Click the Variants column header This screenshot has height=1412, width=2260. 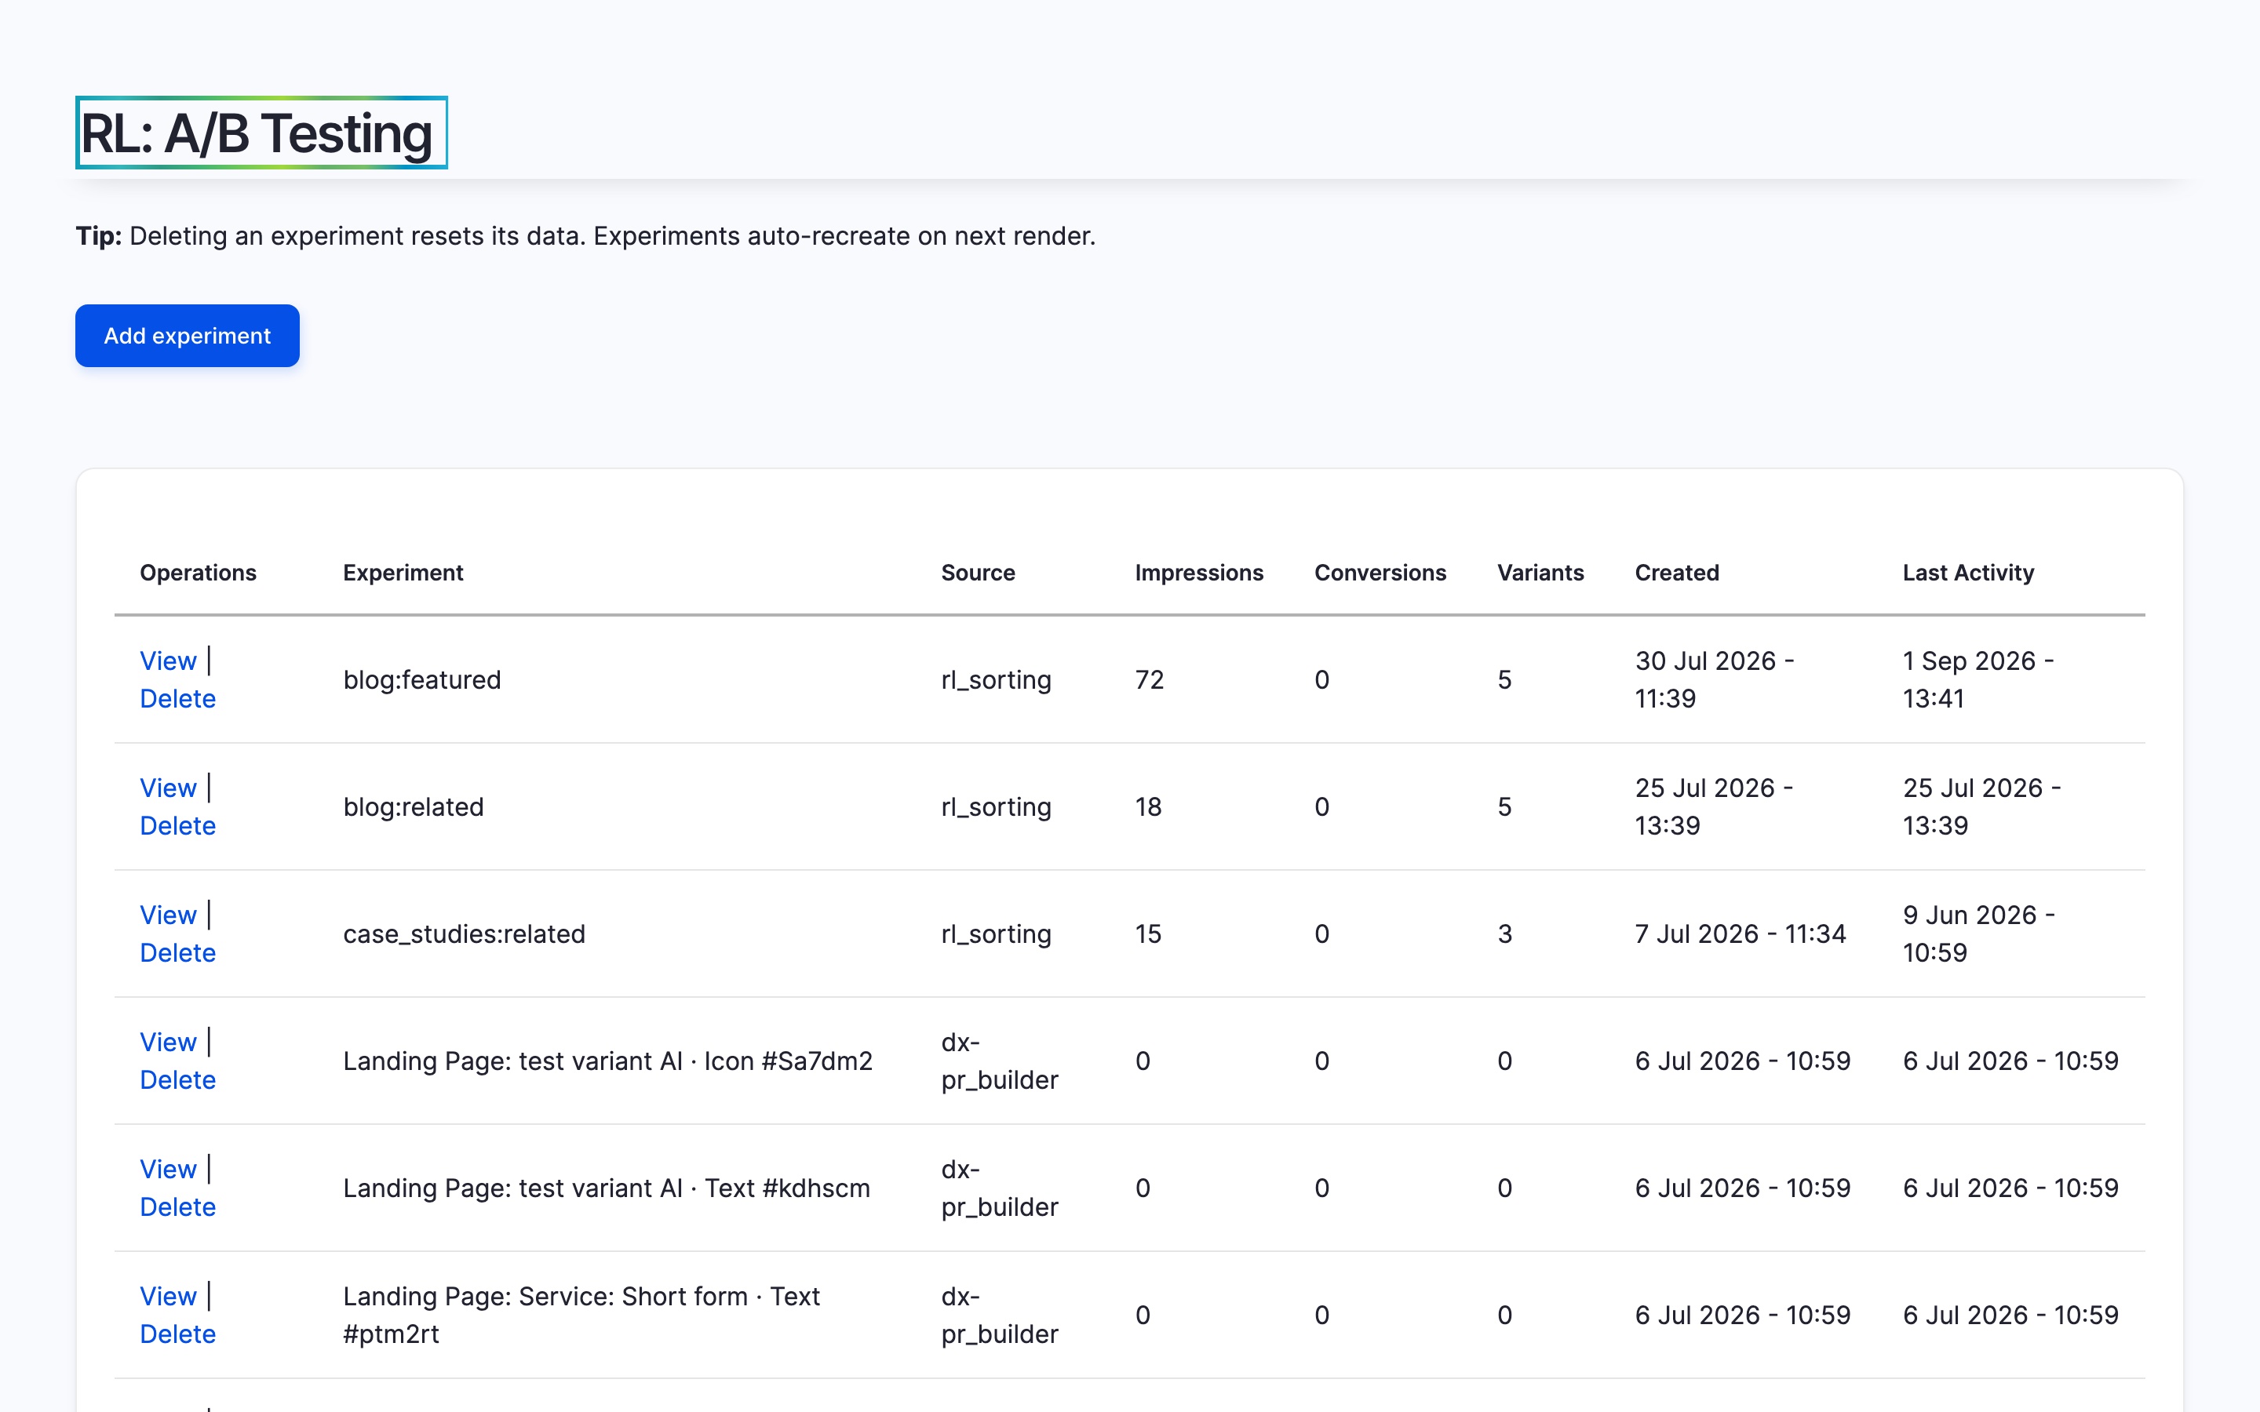(x=1541, y=573)
